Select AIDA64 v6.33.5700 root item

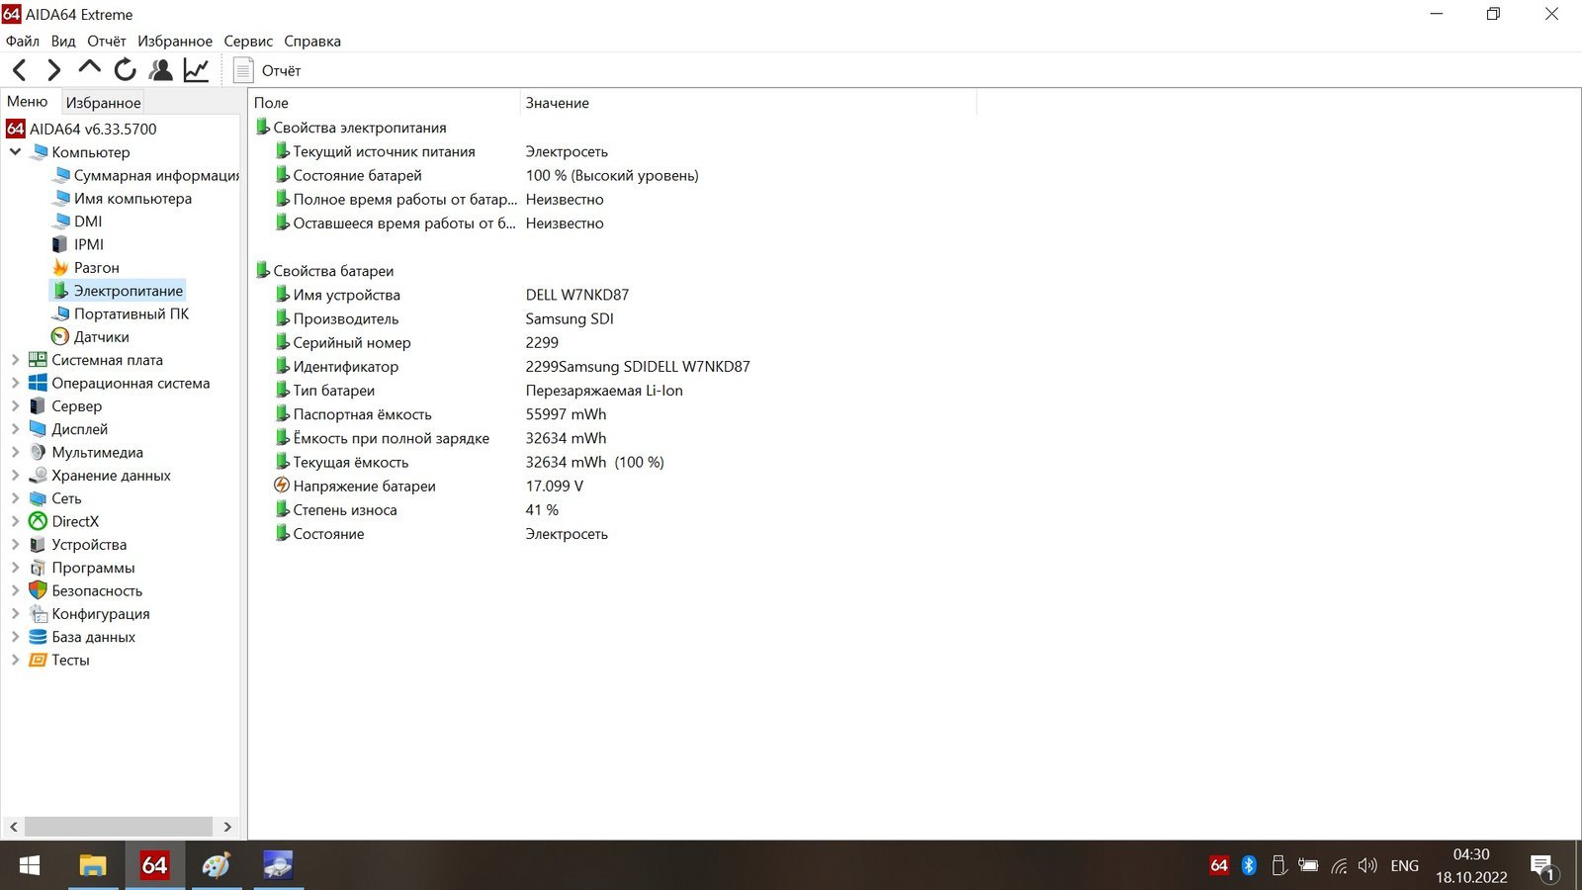tap(81, 129)
